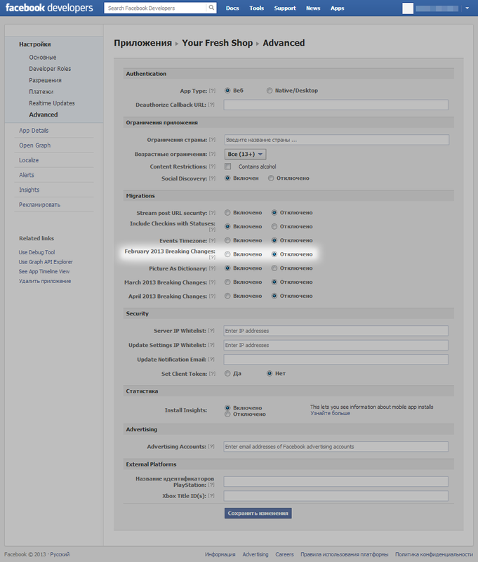Open help icon for Server IP Whitelist
The width and height of the screenshot is (478, 562).
(x=211, y=331)
